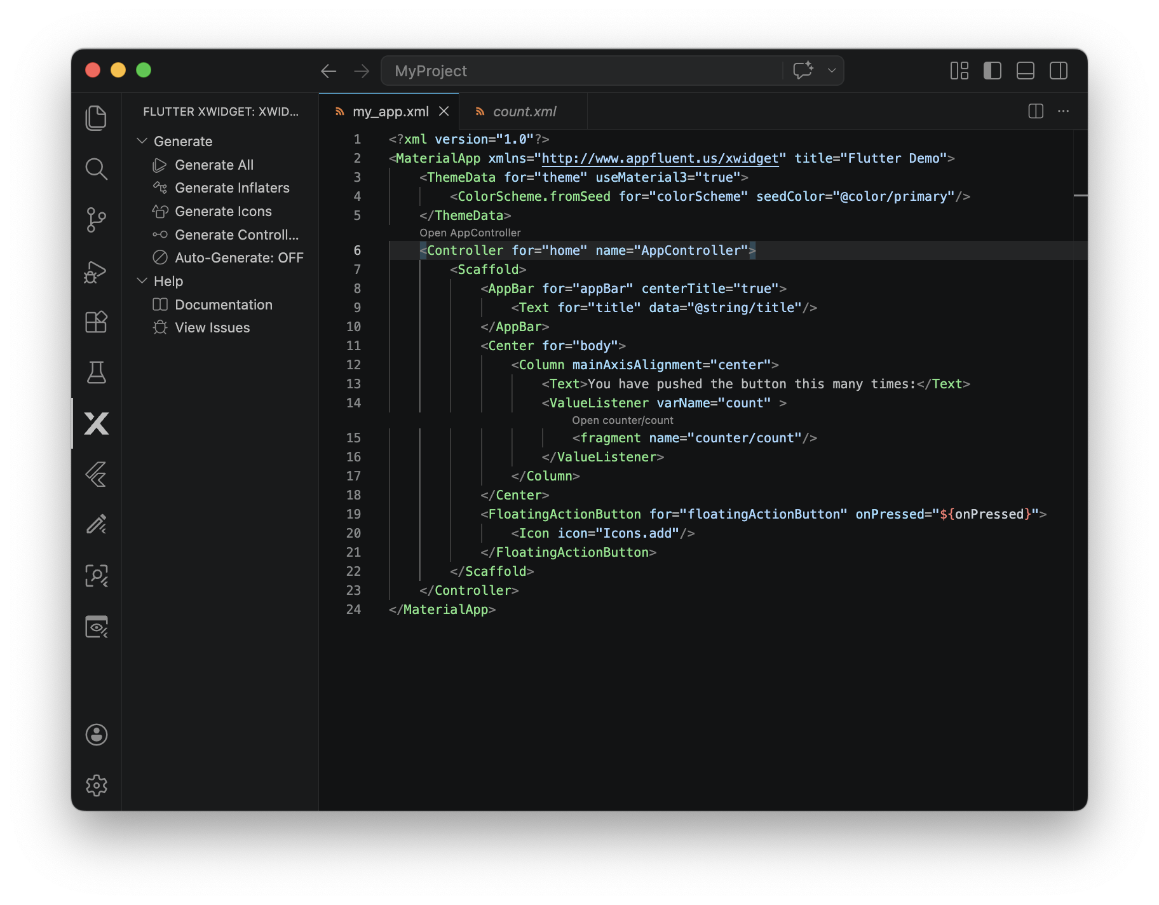This screenshot has width=1159, height=905.
Task: Open the chat dropdown beside MyProject
Action: point(831,71)
